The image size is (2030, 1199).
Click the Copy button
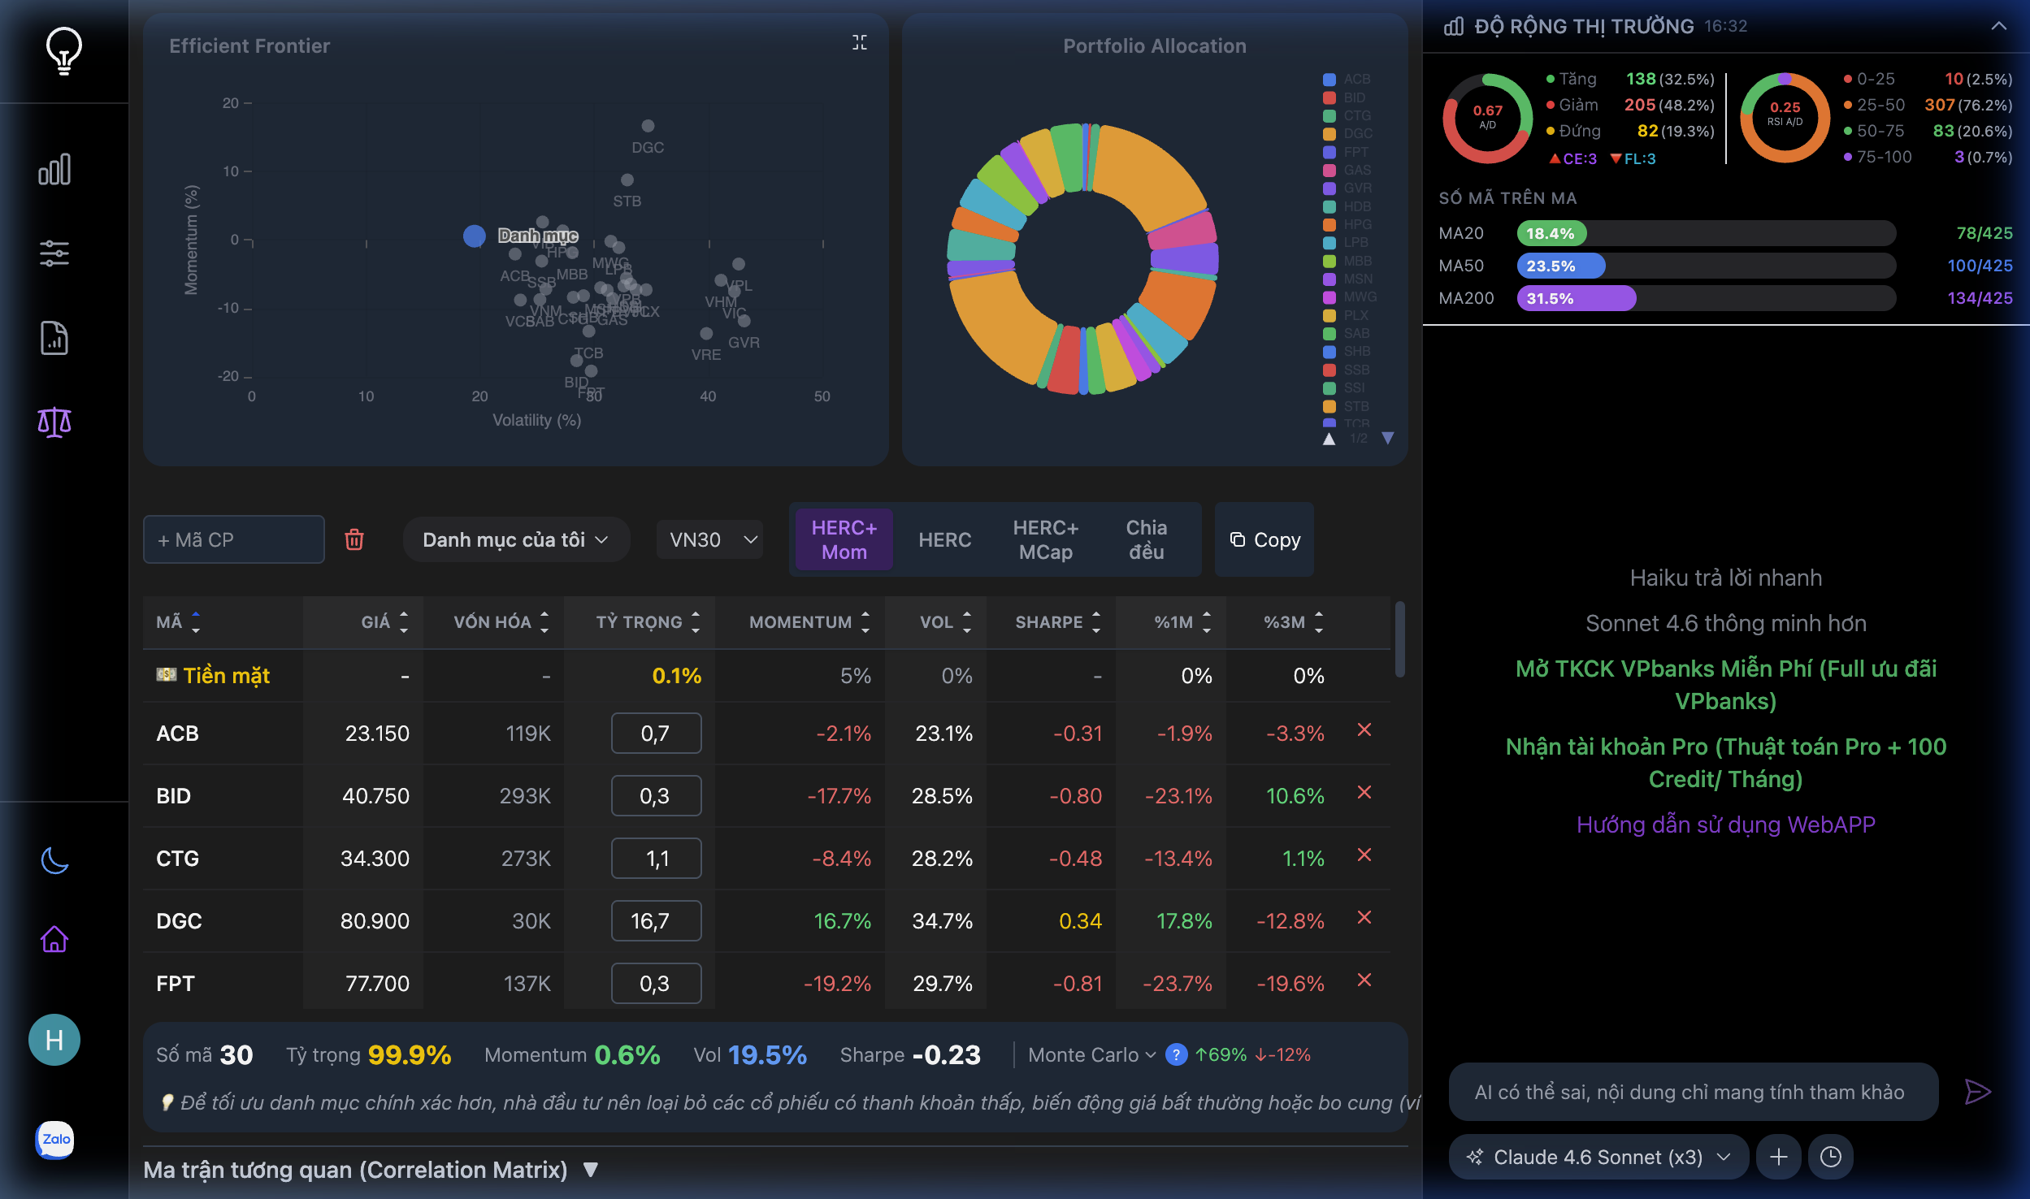coord(1264,539)
